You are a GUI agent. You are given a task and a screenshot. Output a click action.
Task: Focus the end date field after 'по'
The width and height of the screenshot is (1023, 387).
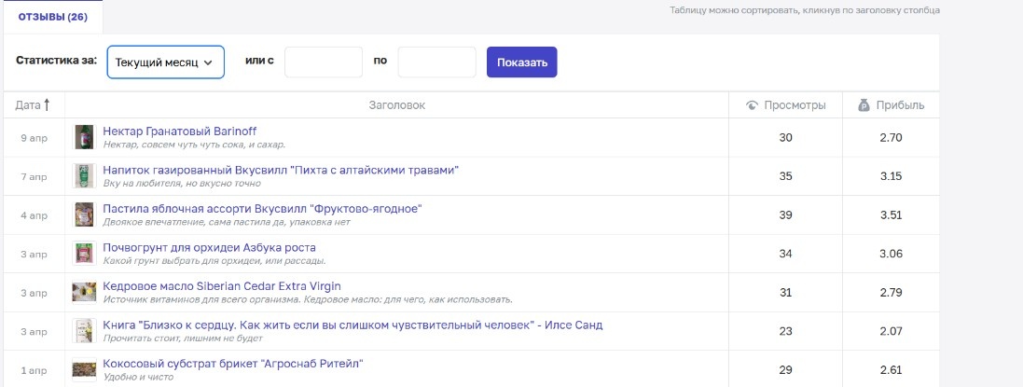(437, 62)
